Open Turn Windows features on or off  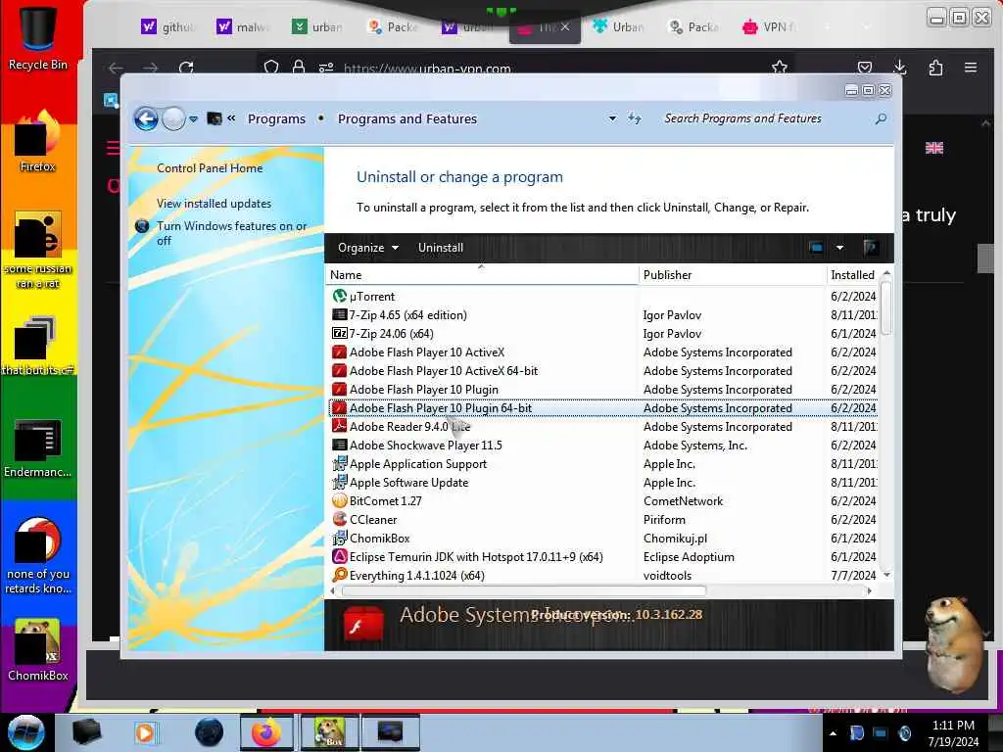tap(231, 233)
